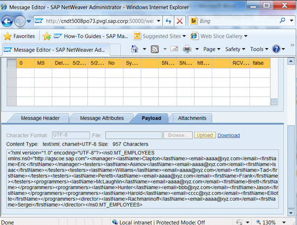Click the Browse... button

point(178,135)
